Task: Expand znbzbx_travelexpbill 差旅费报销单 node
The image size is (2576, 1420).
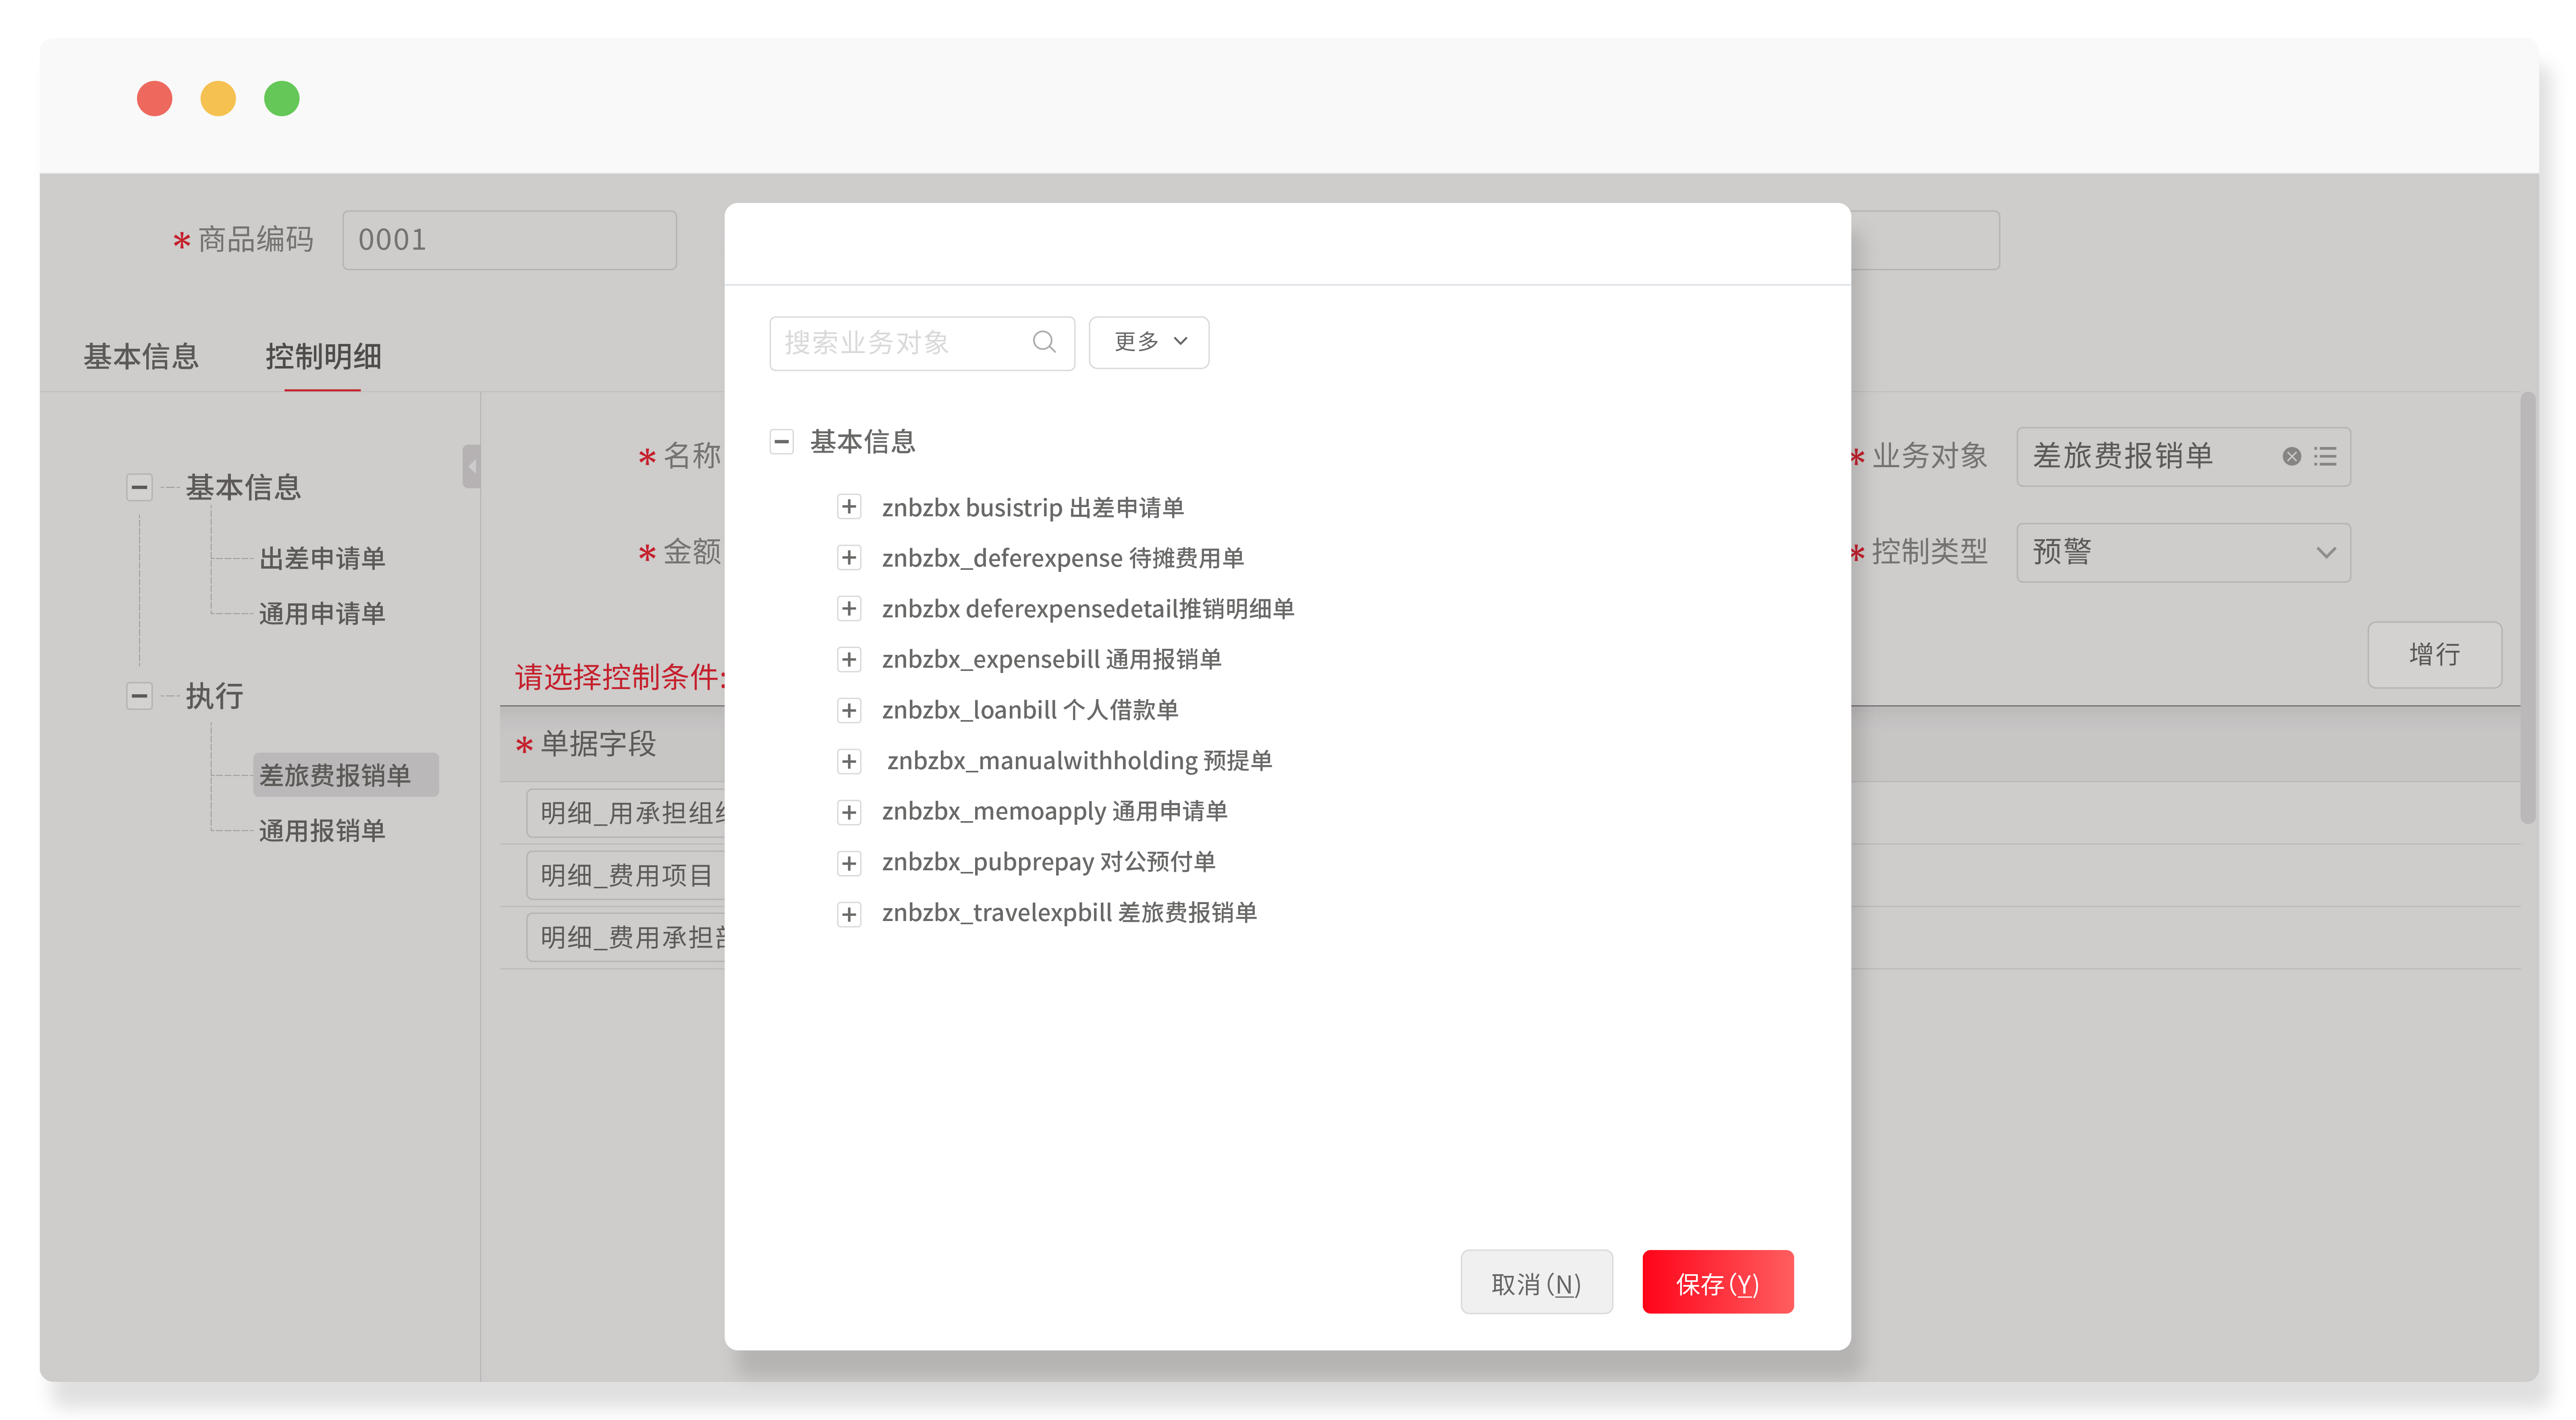Action: tap(849, 913)
